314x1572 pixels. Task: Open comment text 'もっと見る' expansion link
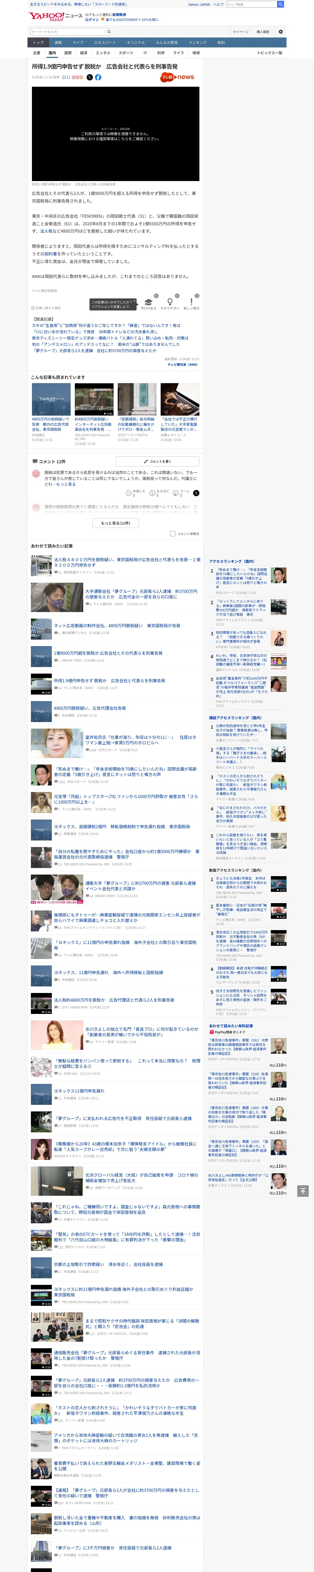[x=66, y=484]
